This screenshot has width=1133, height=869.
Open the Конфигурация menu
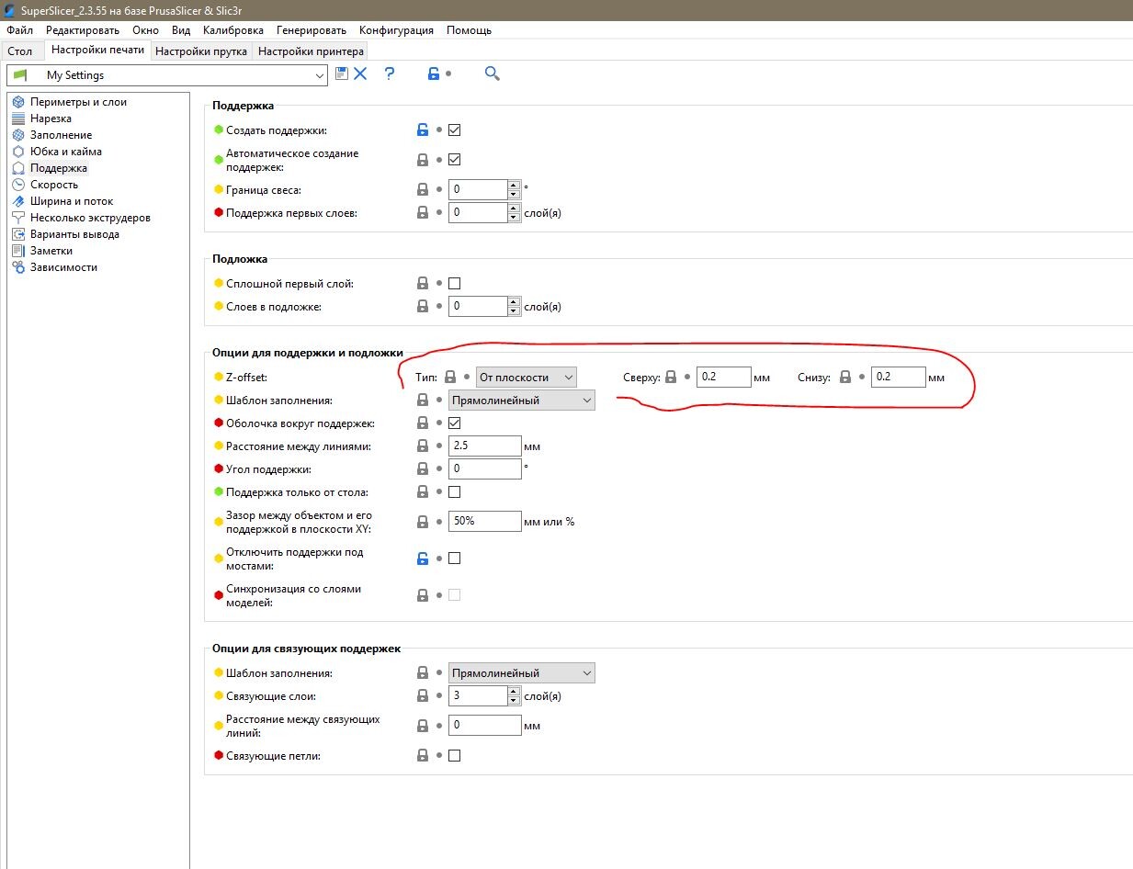pyautogui.click(x=396, y=30)
